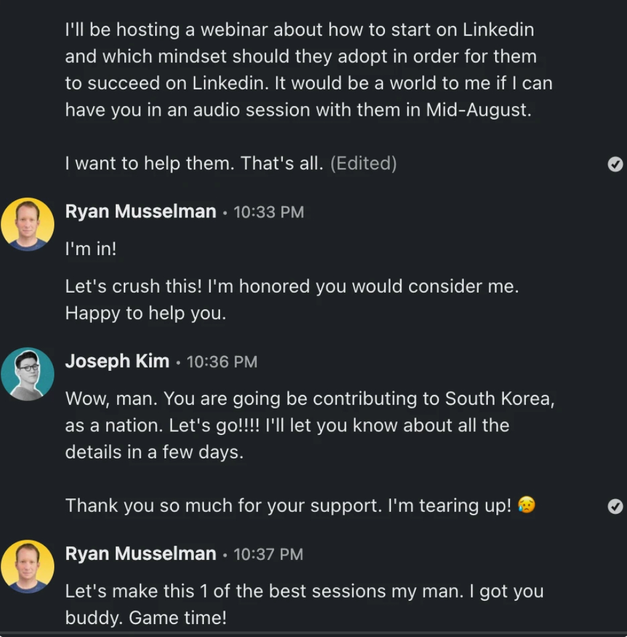627x637 pixels.
Task: Click Ryan Musselman's avatar beside 10:37 PM message
Action: pyautogui.click(x=27, y=566)
